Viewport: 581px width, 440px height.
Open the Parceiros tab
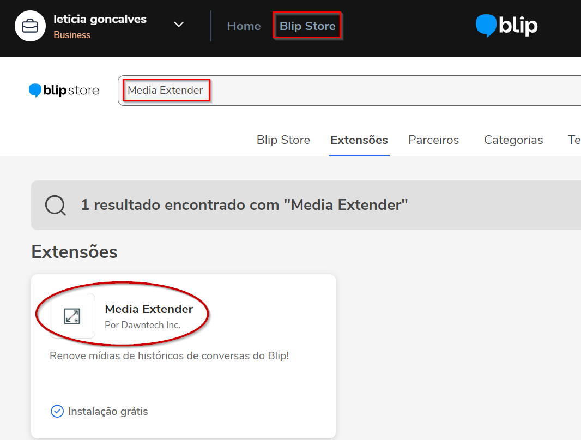(x=433, y=140)
